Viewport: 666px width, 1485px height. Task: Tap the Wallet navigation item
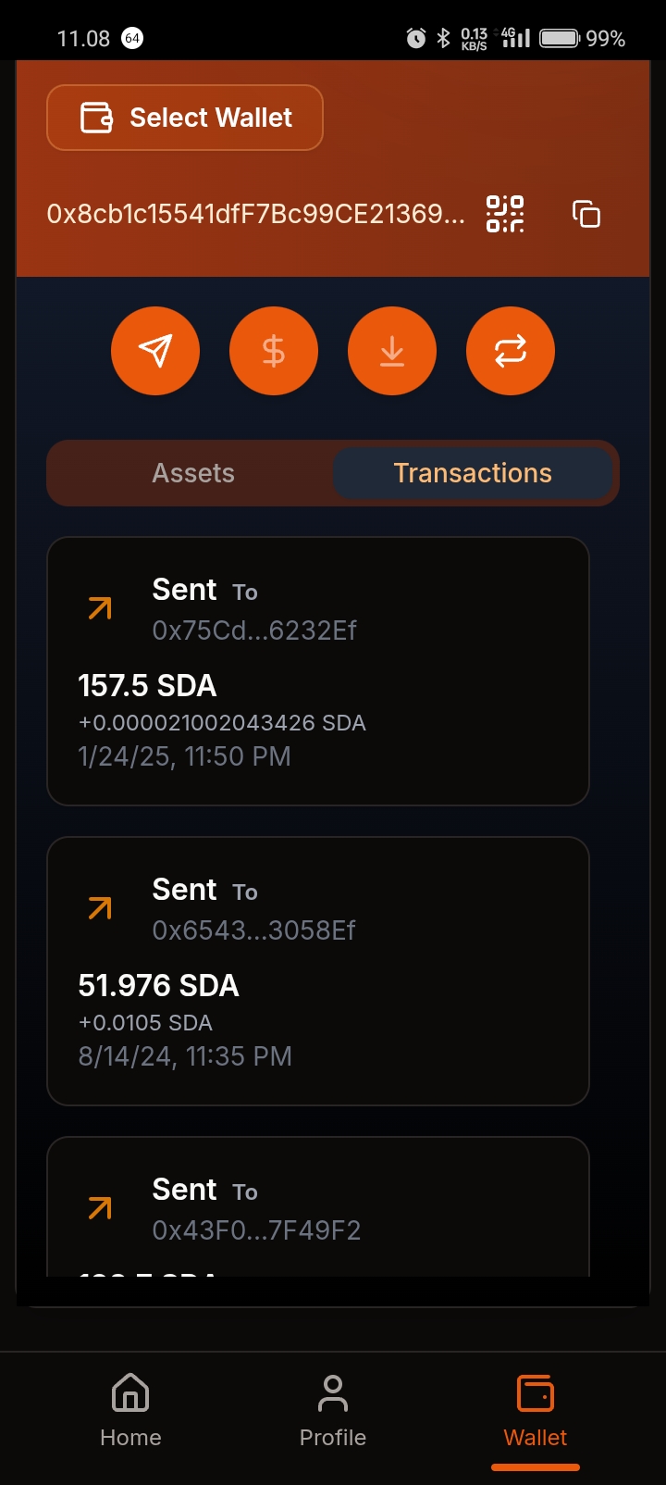coord(536,1409)
